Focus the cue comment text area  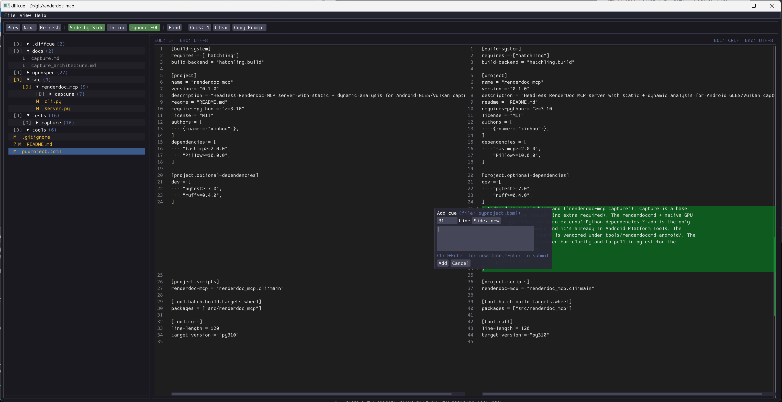[x=485, y=238]
